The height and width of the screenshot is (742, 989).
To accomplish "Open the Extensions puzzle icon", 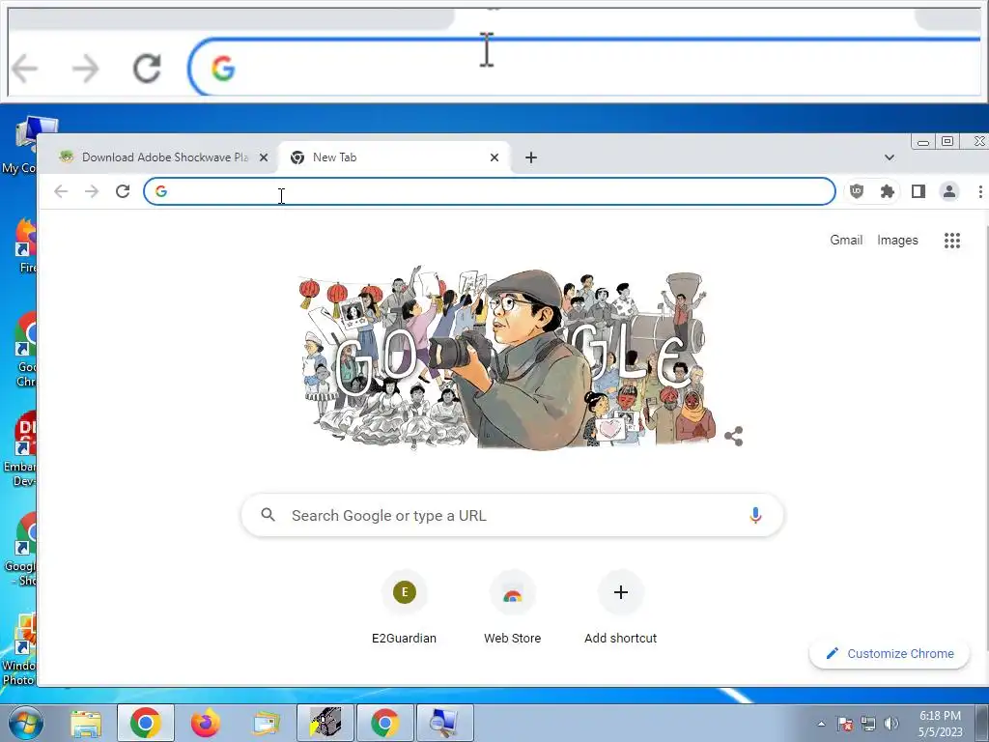I will [888, 191].
